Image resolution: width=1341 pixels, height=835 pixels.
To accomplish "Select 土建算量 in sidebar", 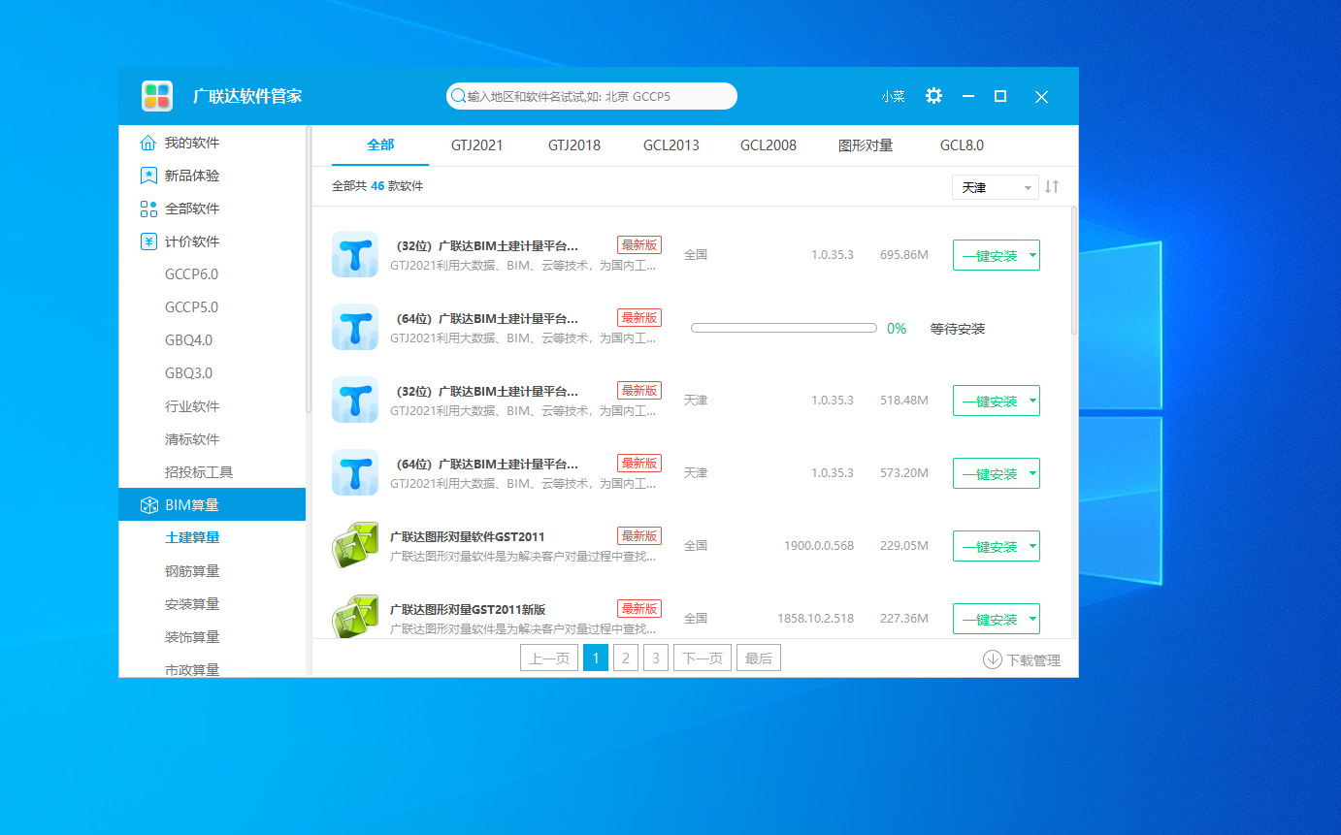I will 192,537.
